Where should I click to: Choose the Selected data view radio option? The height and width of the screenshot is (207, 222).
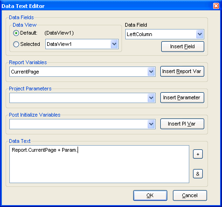16,44
